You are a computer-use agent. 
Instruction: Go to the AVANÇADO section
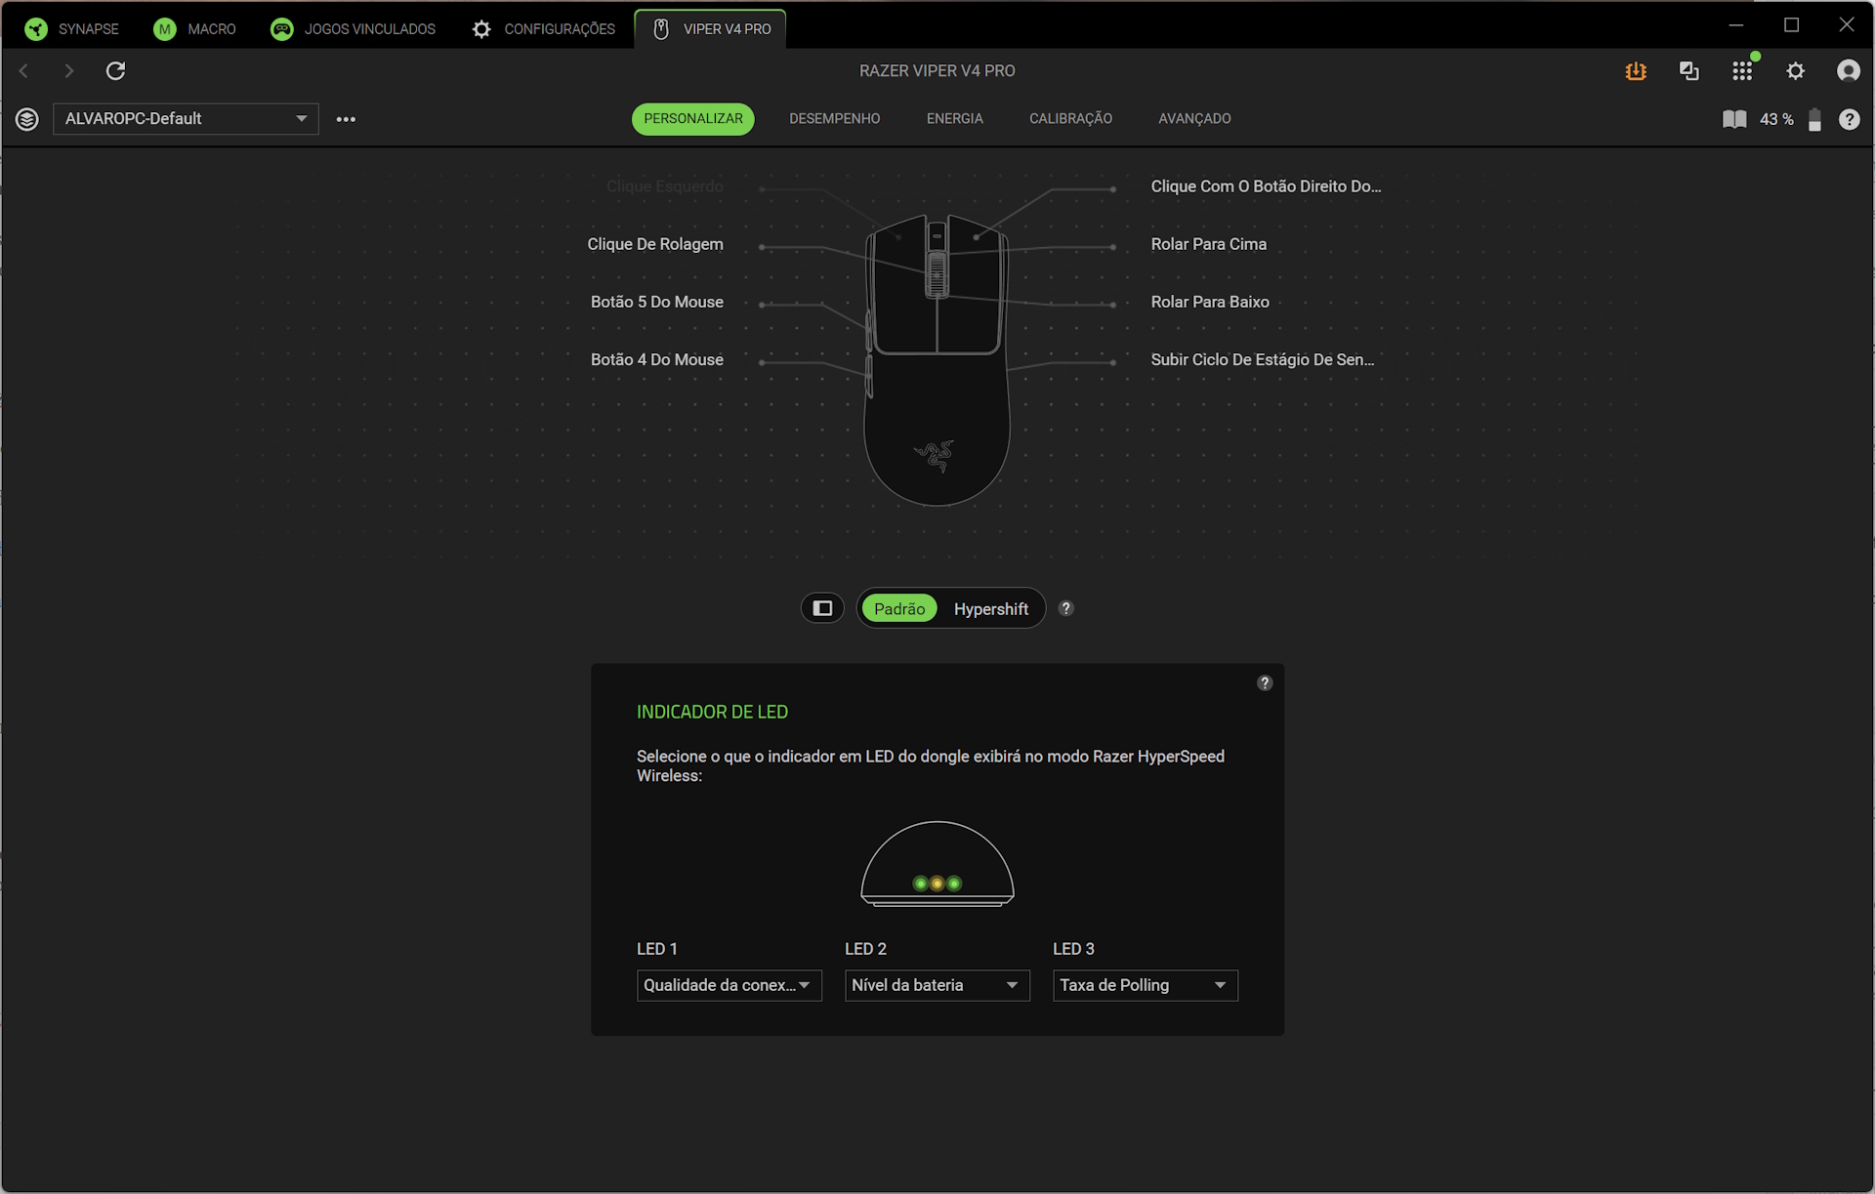[1194, 118]
